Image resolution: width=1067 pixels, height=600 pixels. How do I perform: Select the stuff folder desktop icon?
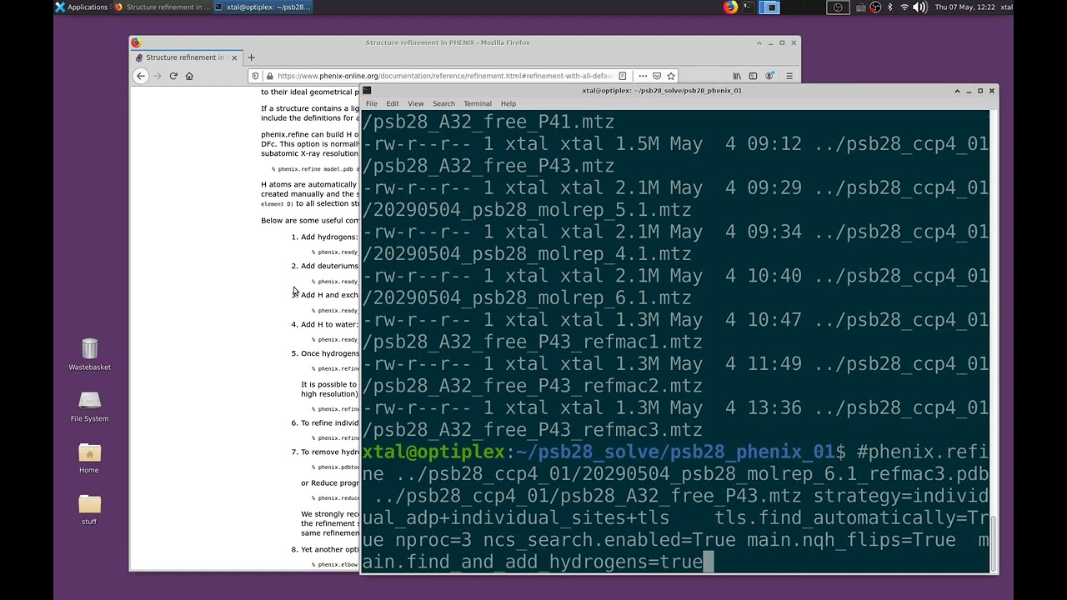89,509
